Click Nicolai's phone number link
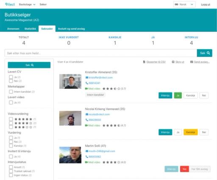Image resolution: width=217 pixels, height=180 pixels. pyautogui.click(x=95, y=120)
